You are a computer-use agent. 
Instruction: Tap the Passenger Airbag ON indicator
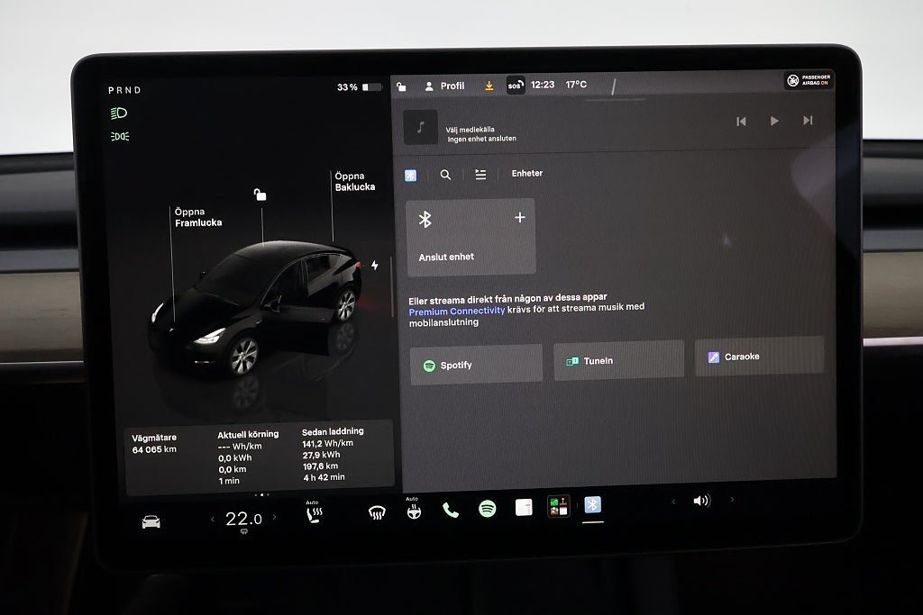tap(809, 80)
